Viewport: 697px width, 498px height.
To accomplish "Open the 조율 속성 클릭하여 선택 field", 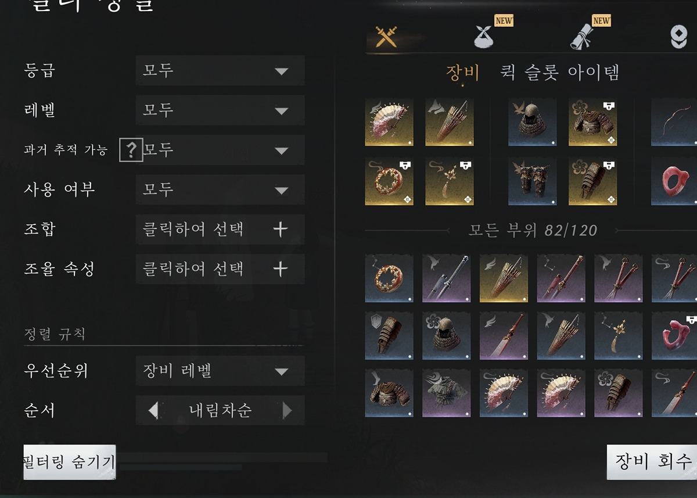I will click(x=220, y=269).
